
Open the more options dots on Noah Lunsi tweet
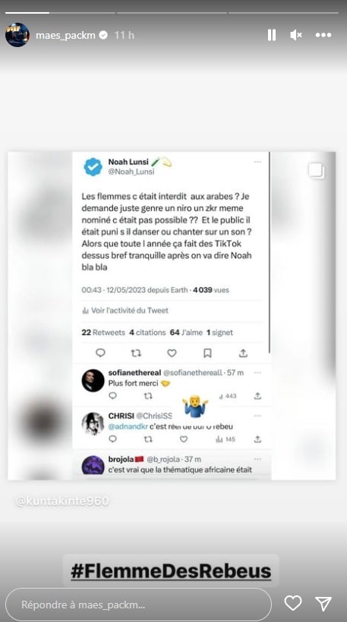[257, 162]
